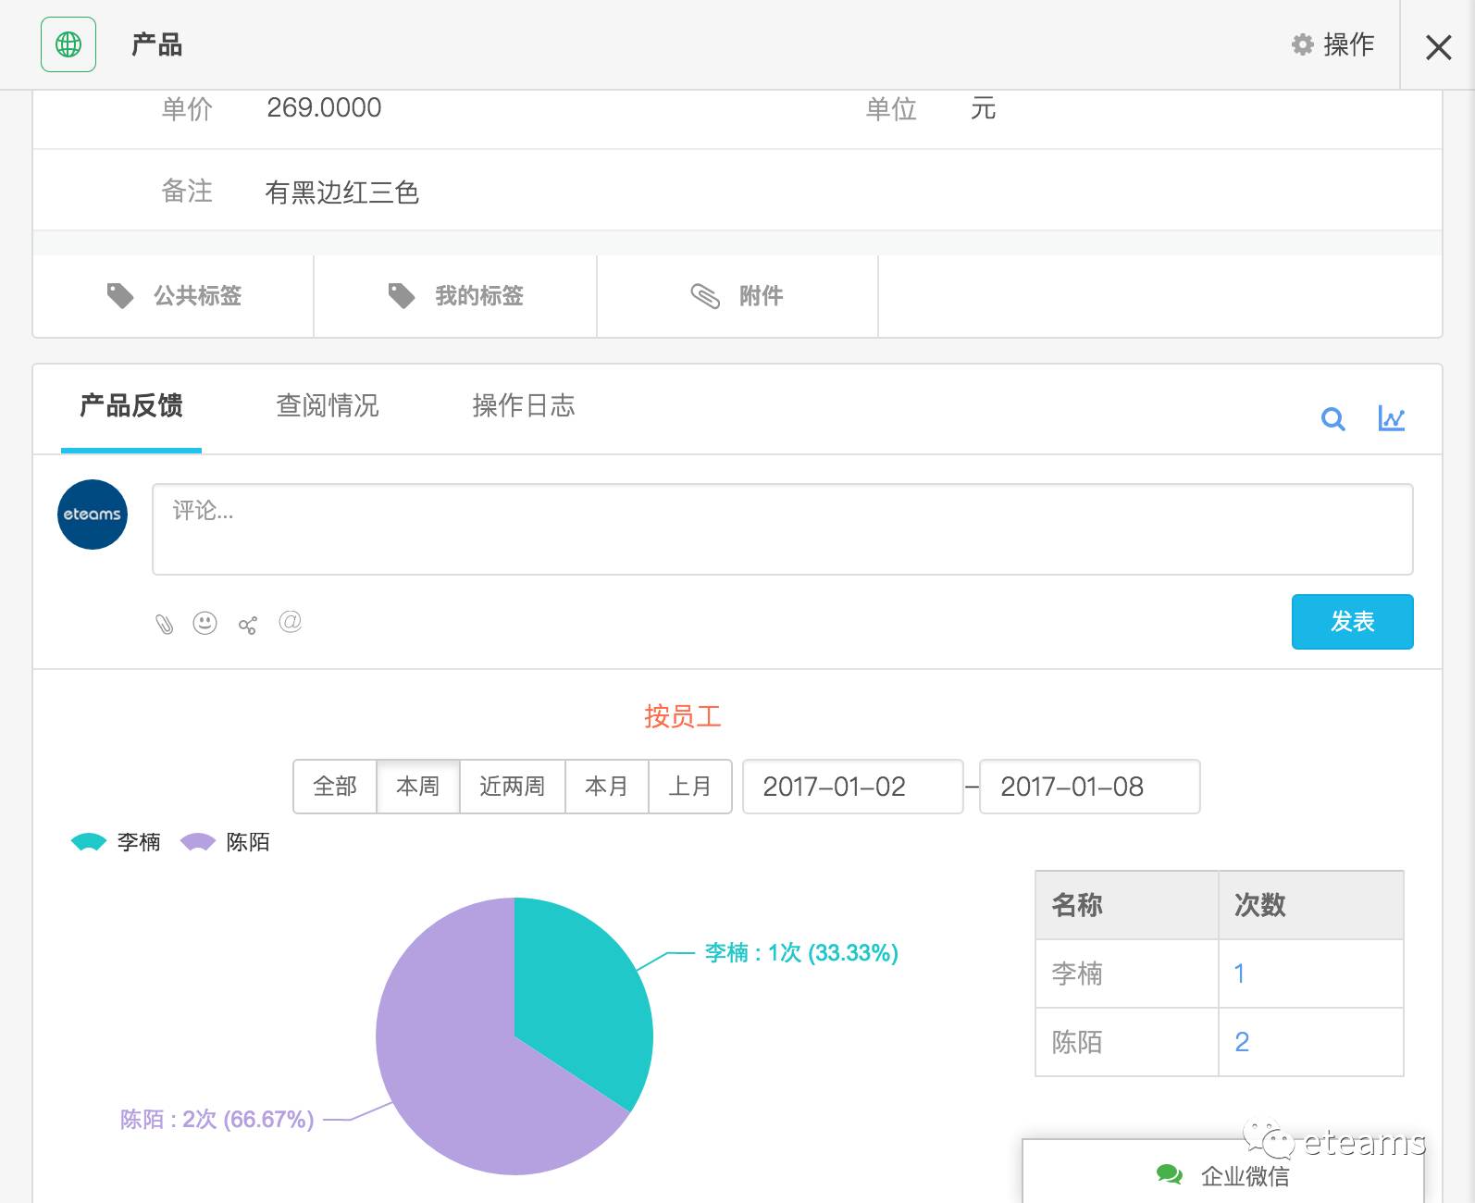
Task: Click the share icon under the comment box
Action: [247, 626]
